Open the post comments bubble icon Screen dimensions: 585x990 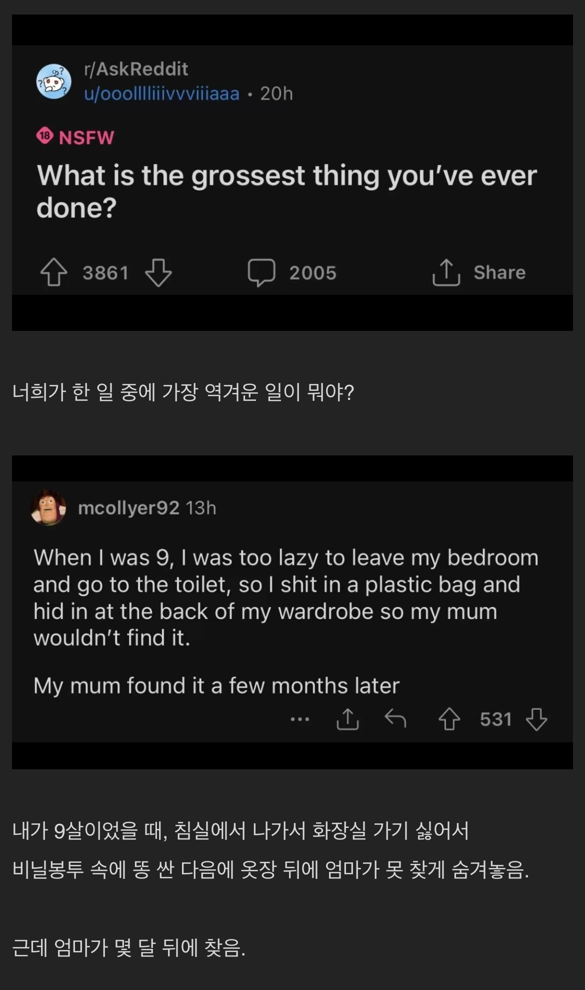coord(261,272)
